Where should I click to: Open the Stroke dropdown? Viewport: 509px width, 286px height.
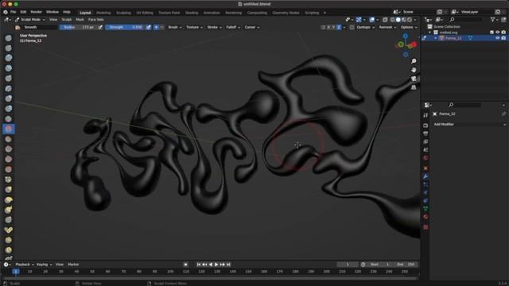214,27
